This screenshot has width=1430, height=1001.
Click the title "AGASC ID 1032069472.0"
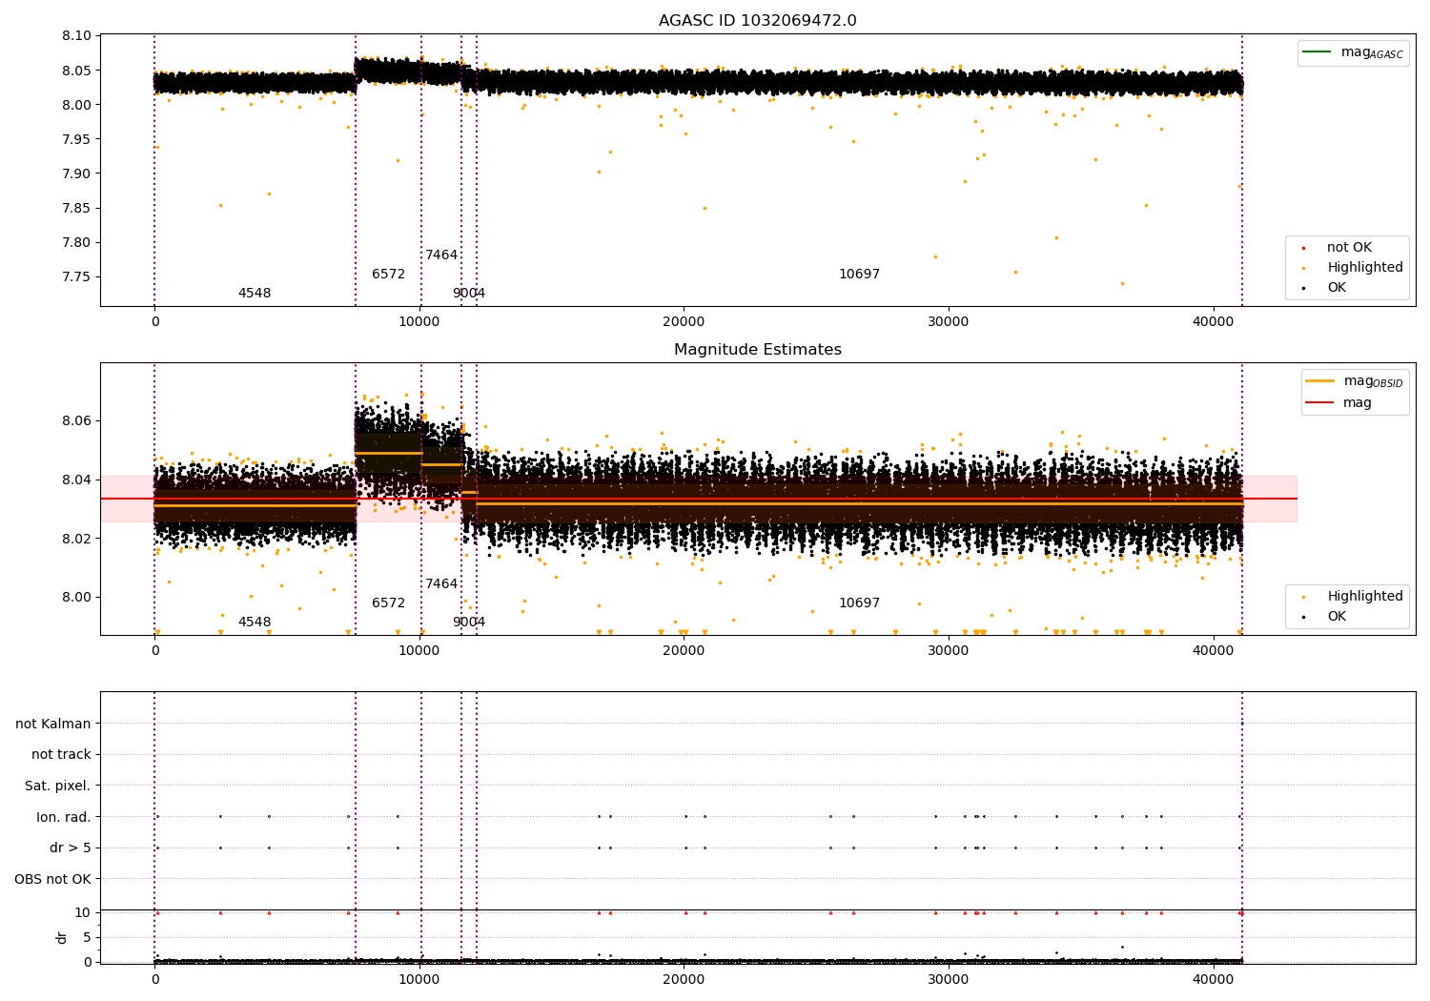[757, 21]
